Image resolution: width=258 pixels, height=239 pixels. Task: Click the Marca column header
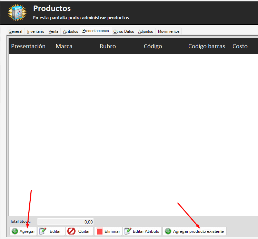pyautogui.click(x=64, y=46)
